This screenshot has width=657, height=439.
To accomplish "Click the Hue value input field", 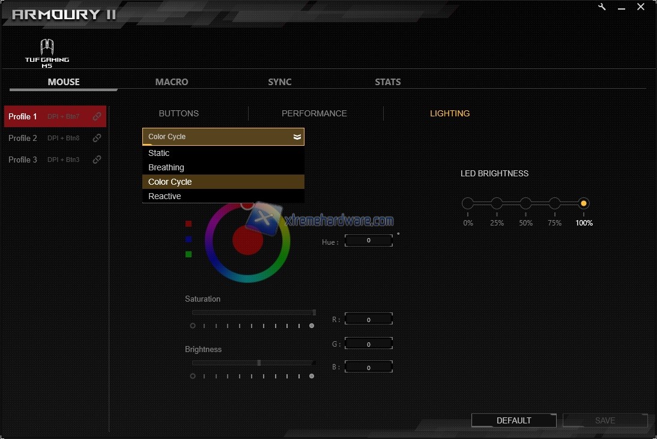I will (x=369, y=240).
